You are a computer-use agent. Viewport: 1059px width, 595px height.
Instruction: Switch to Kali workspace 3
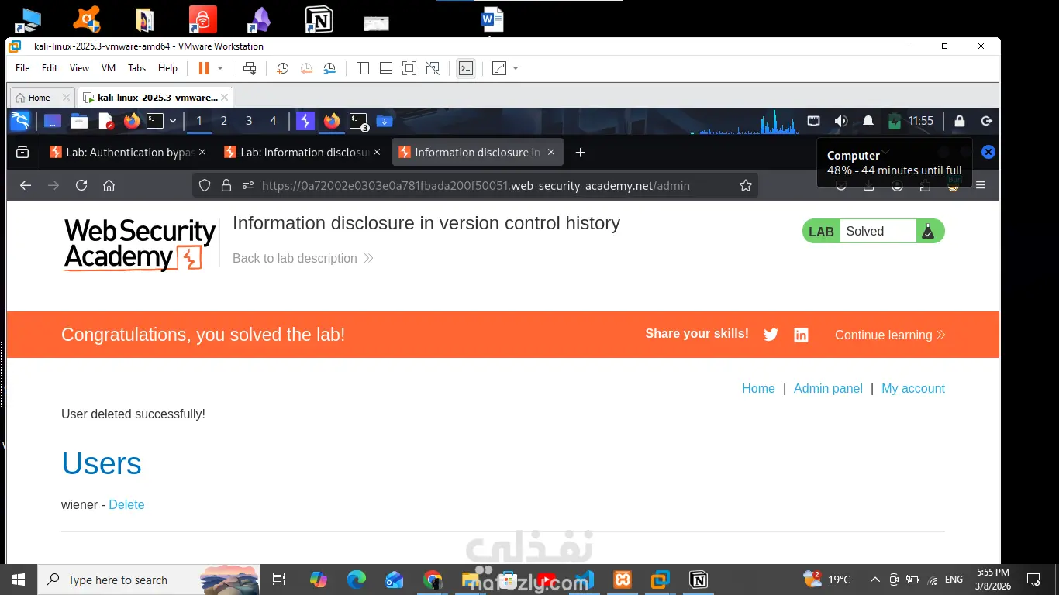click(x=249, y=121)
